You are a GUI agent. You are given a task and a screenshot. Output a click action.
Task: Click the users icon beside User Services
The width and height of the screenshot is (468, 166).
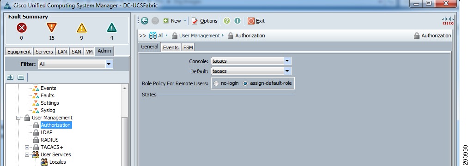coord(36,154)
